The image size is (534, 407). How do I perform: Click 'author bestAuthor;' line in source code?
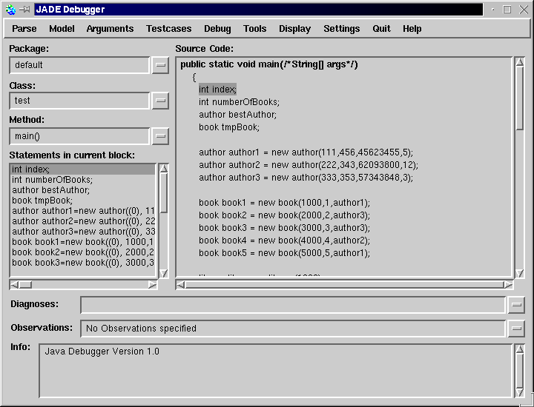[x=238, y=115]
